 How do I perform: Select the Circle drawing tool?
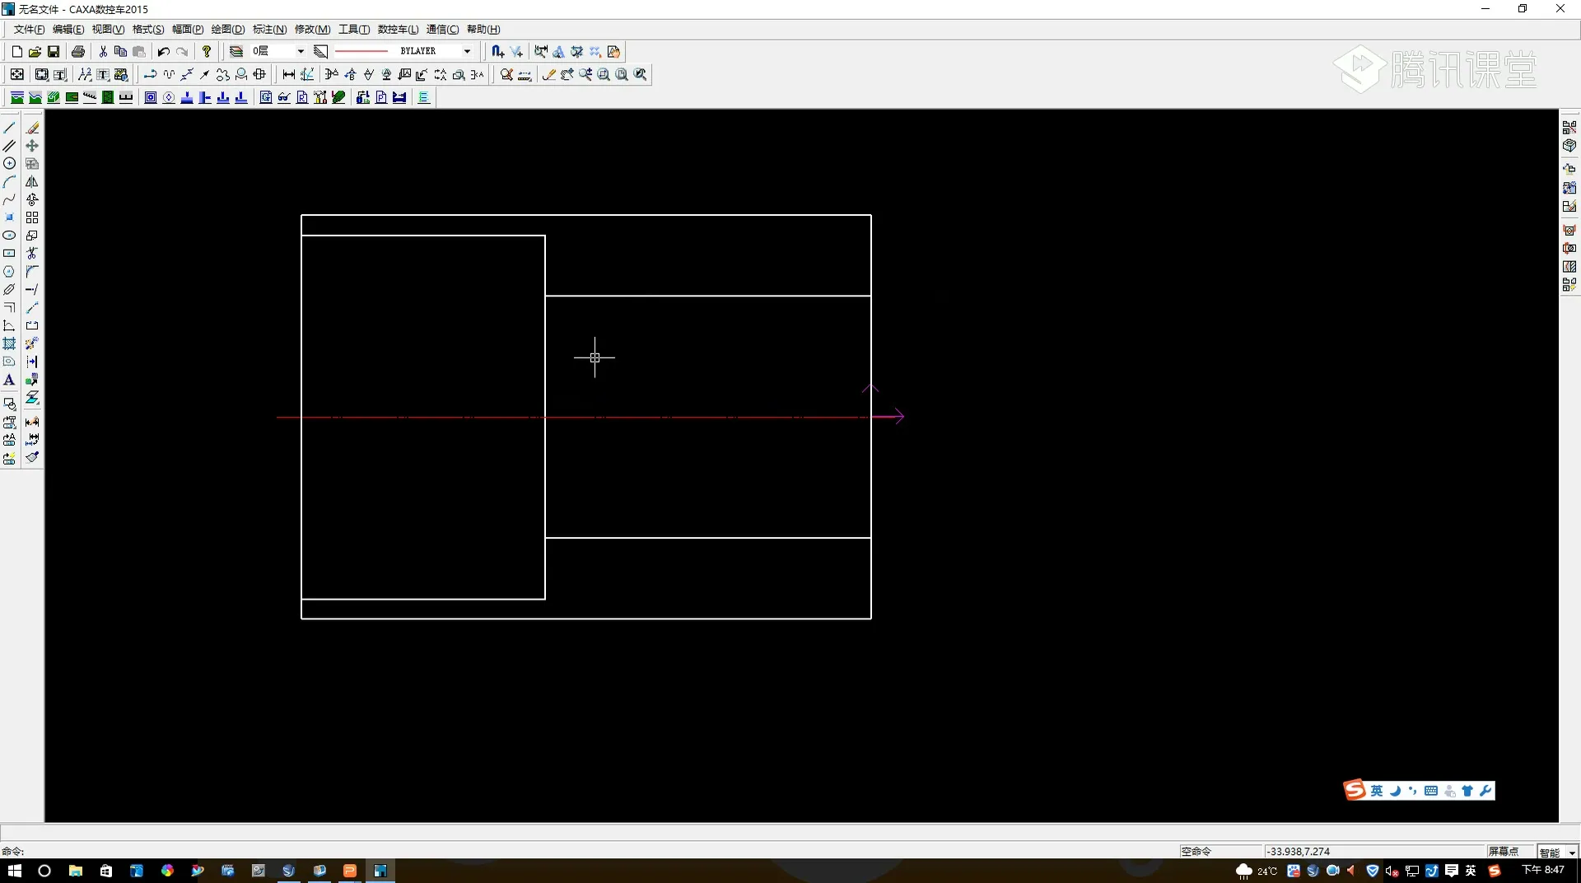[x=9, y=164]
